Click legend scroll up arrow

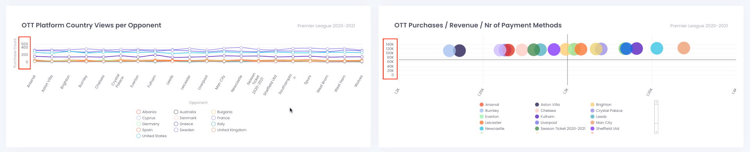point(656,102)
